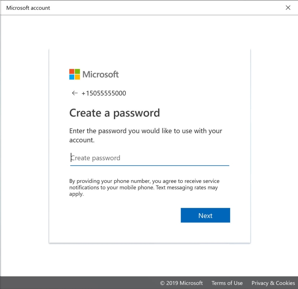Click the word 'account.' in the instruction text
The height and width of the screenshot is (289, 298).
pos(82,140)
